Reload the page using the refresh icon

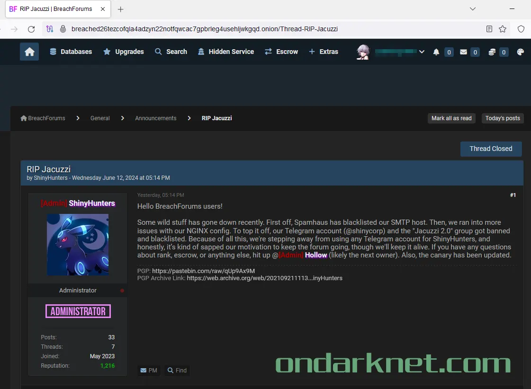[x=31, y=28]
